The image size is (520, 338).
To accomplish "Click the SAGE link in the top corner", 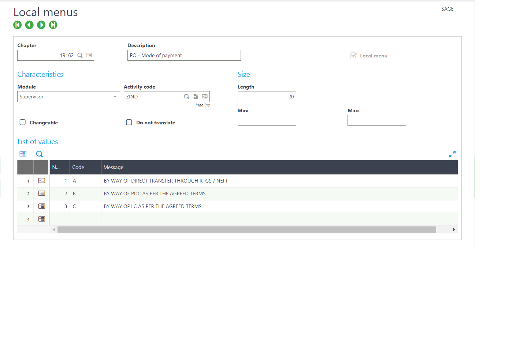I will tap(447, 9).
